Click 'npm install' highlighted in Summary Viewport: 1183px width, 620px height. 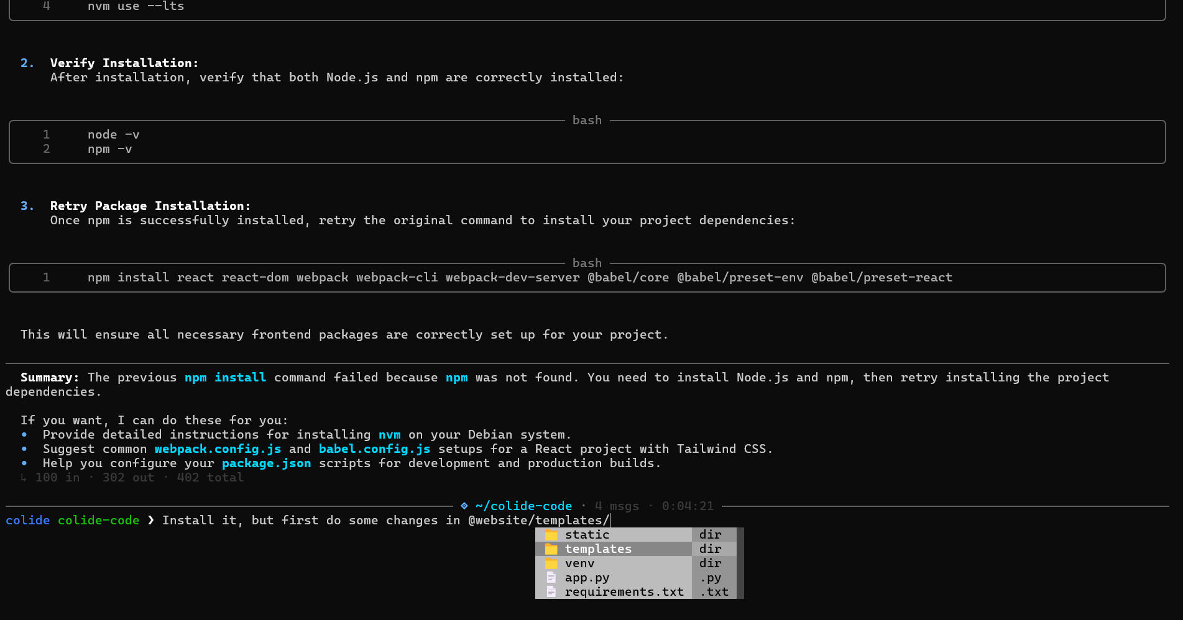pos(226,378)
